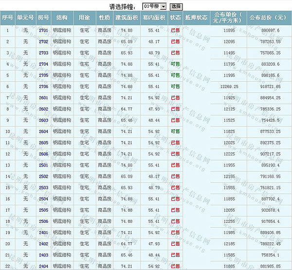Open room 2706 link
The image size is (292, 270).
[44, 87]
